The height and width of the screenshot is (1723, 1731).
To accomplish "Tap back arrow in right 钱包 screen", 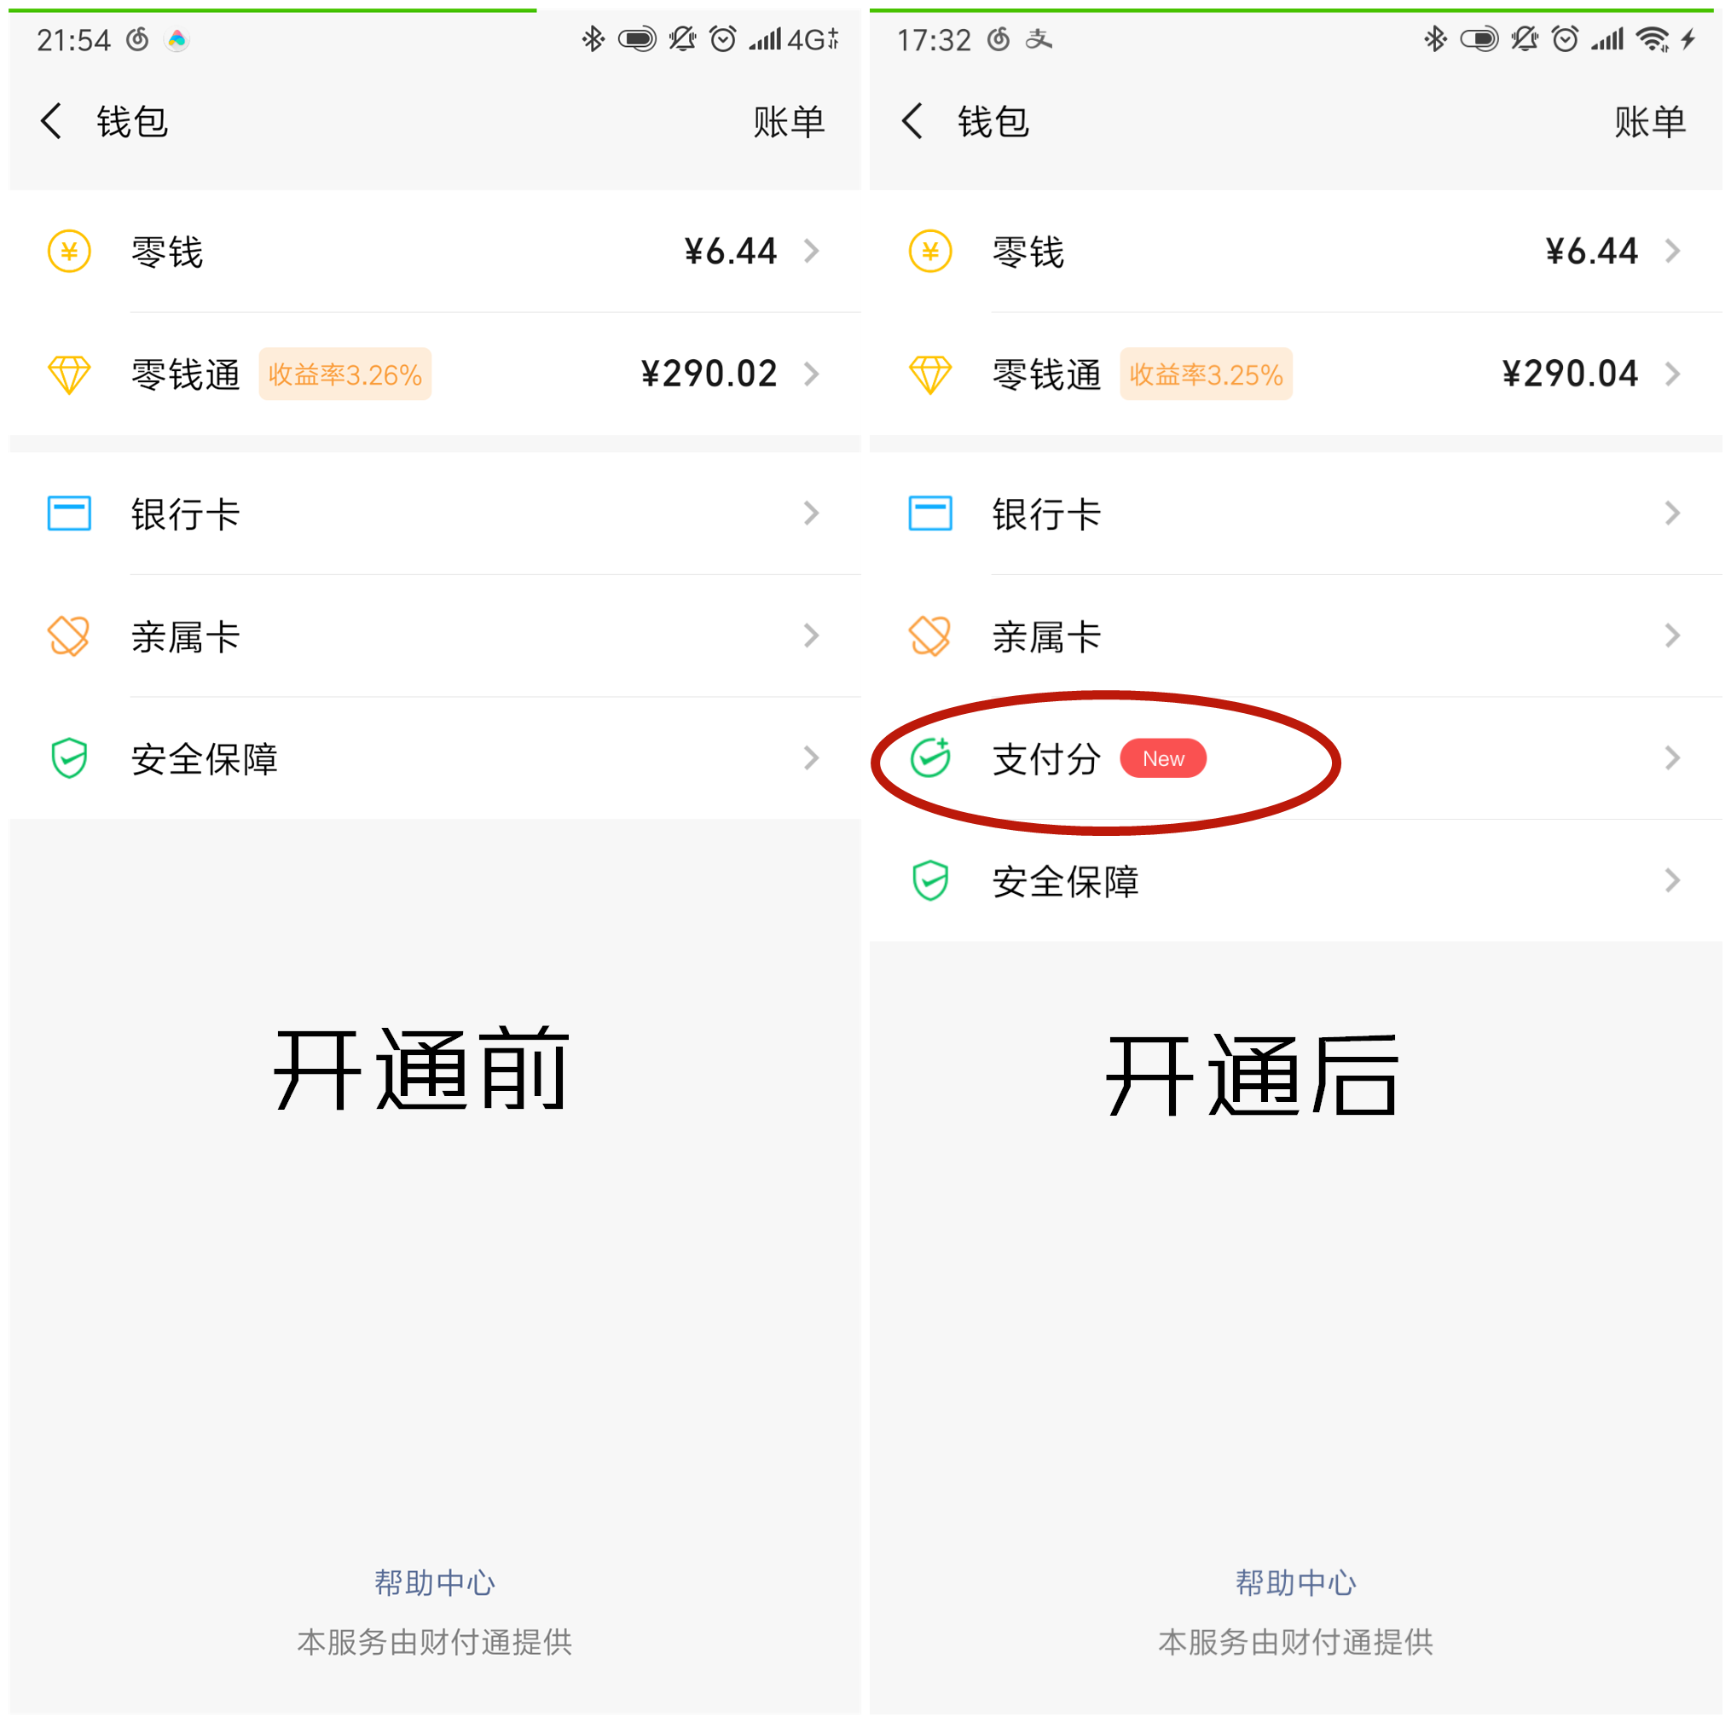I will (912, 121).
